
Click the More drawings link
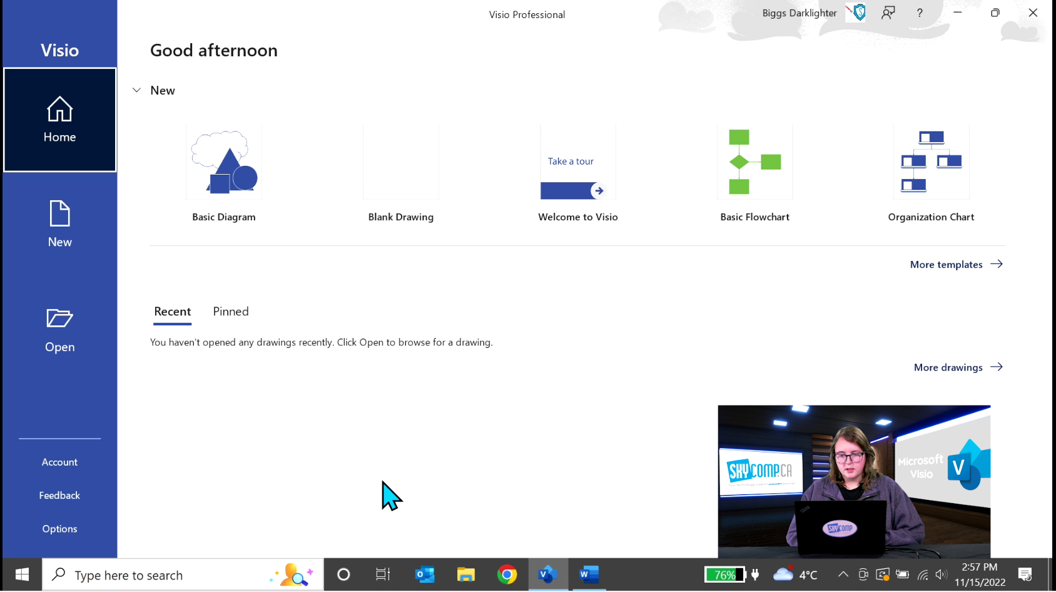point(948,367)
